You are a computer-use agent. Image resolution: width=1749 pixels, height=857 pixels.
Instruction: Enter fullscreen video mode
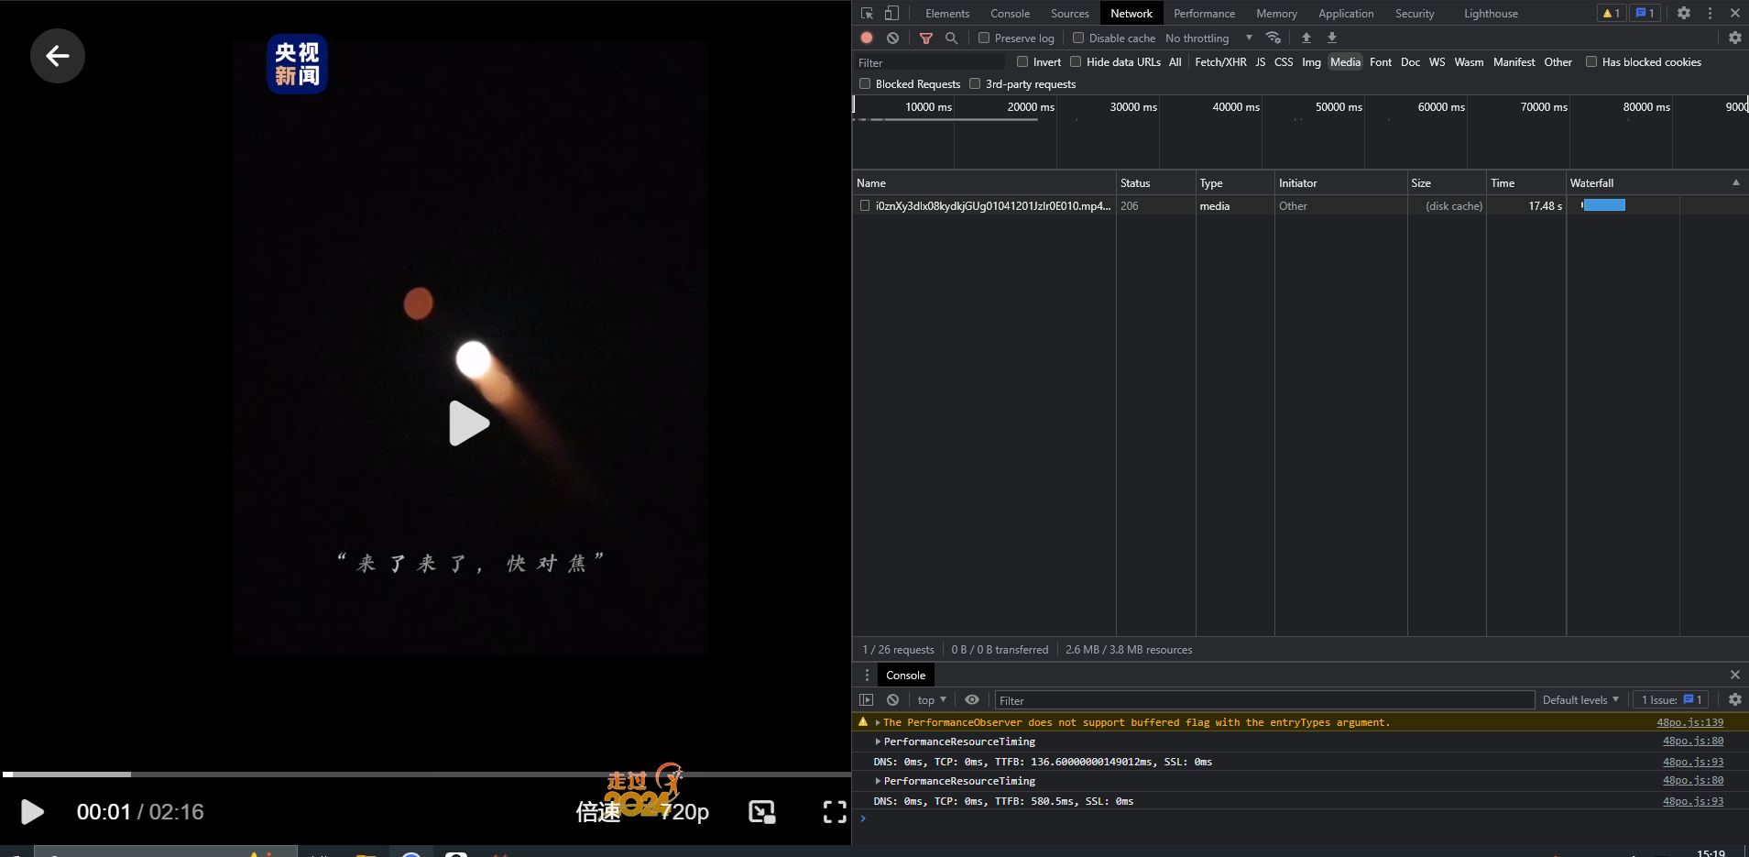(x=834, y=811)
